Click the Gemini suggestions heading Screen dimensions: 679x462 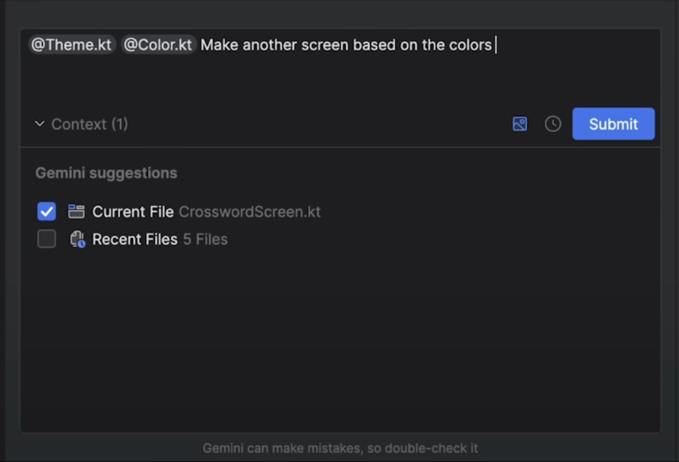coord(106,173)
